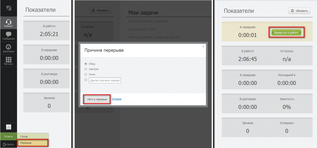Choose Готов from the status menu
Viewport: 317px width, 148px height.
[x=33, y=136]
